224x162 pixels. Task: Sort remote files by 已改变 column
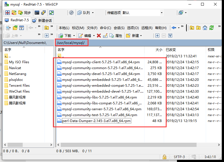(x=185, y=50)
